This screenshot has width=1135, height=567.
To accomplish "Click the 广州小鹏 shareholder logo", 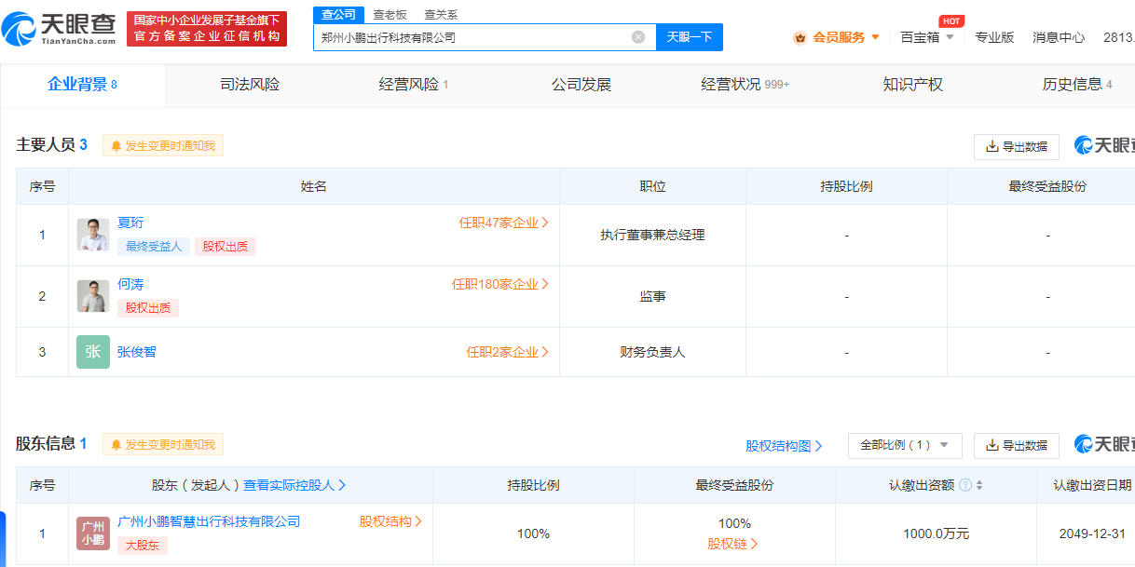I will click(x=93, y=533).
